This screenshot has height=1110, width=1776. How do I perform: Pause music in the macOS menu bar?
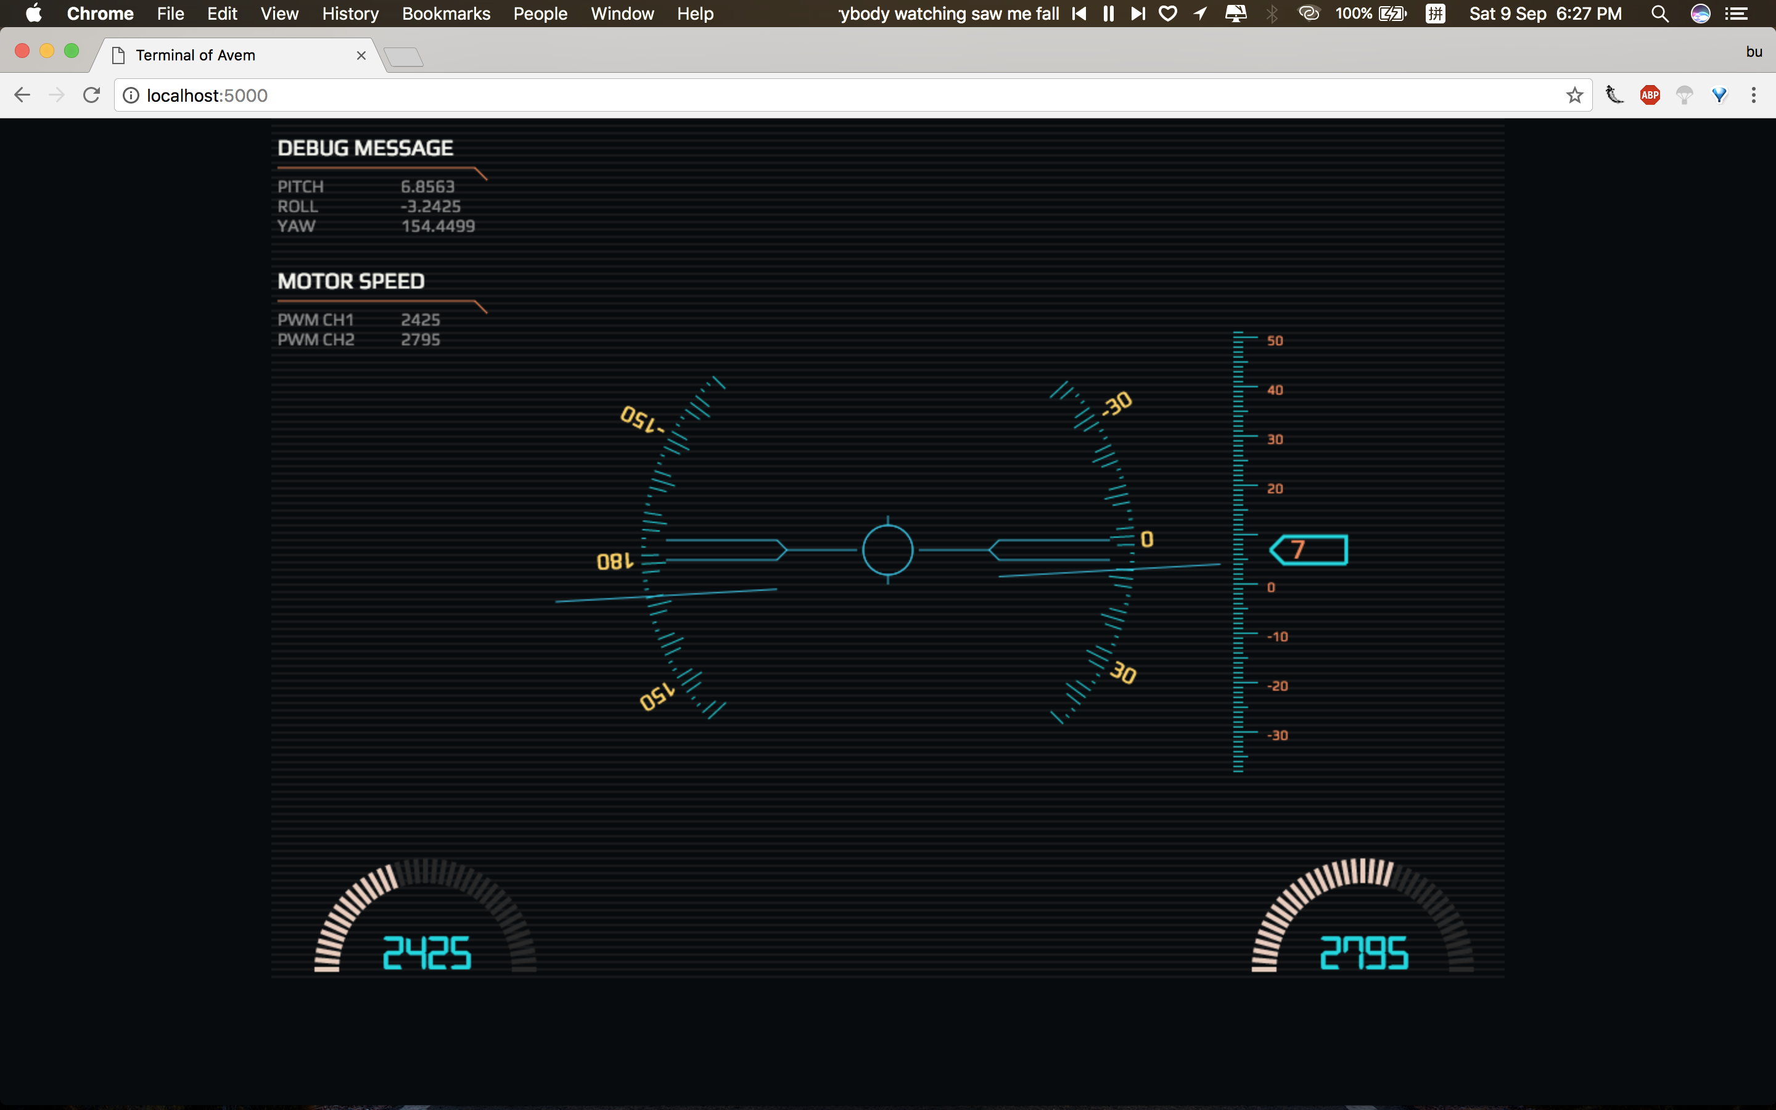tap(1108, 13)
